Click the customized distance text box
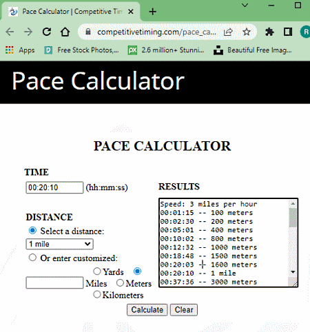This screenshot has width=310, height=332. (54, 282)
